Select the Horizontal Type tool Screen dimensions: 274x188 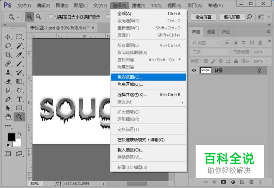pyautogui.click(x=19, y=99)
